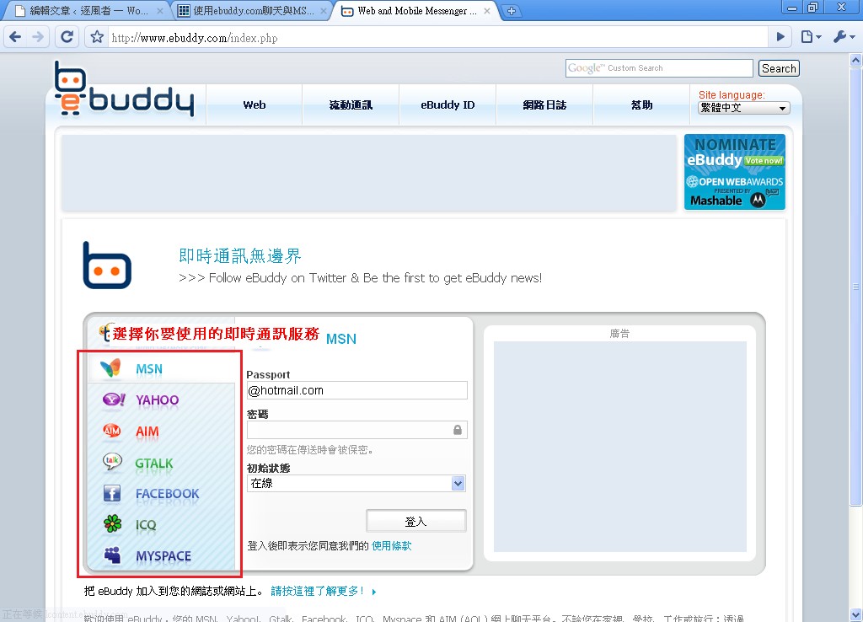Click the vertical scrollbar thumb
Screen dimensions: 863x622
[855, 287]
